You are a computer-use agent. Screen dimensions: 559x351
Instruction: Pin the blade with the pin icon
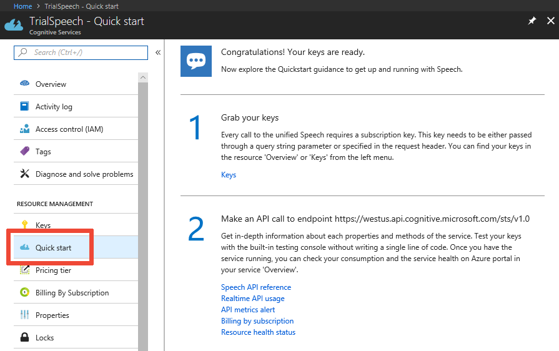[532, 21]
